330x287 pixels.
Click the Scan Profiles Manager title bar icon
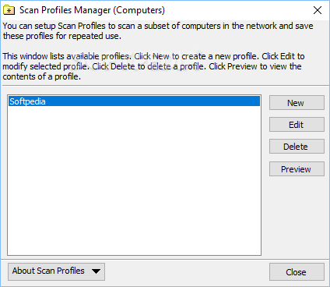click(9, 10)
